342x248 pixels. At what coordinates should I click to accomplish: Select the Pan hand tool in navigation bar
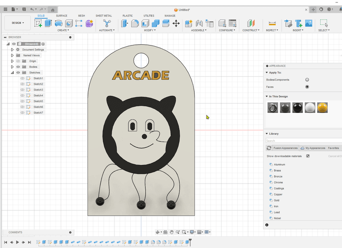(171, 232)
